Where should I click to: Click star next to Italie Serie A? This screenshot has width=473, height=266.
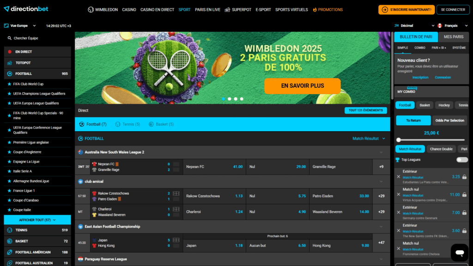point(9,171)
